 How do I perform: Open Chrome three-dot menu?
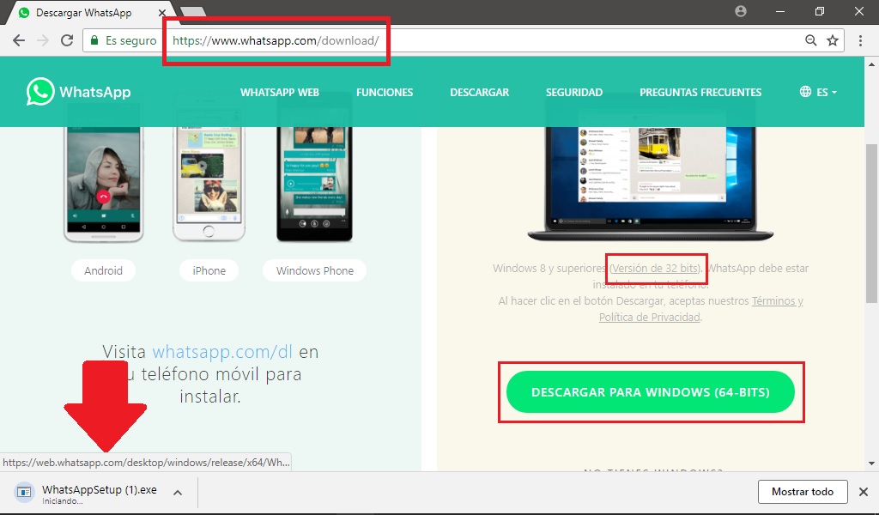860,40
